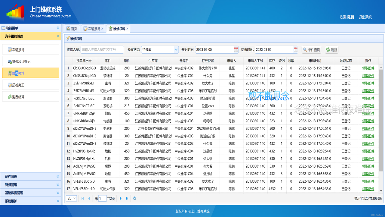Select row number 10 in the table
The width and height of the screenshot is (385, 217).
(68, 136)
